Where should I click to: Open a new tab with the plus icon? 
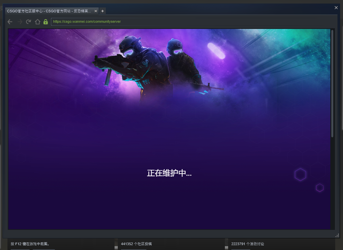tap(102, 11)
